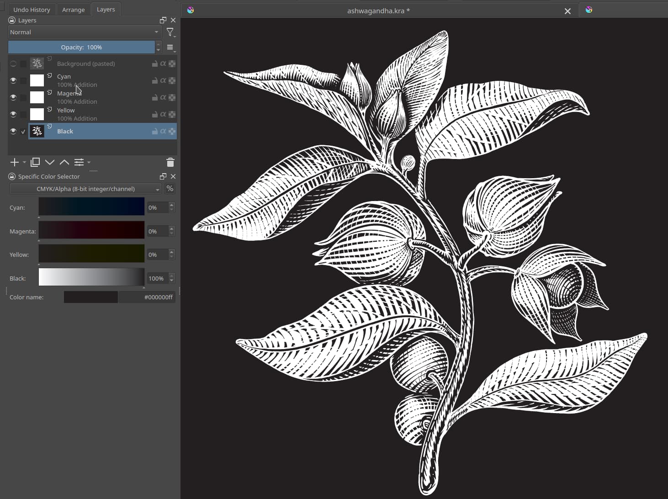
Task: Expand the CMYK/Alpha color model dropdown
Action: click(x=85, y=189)
